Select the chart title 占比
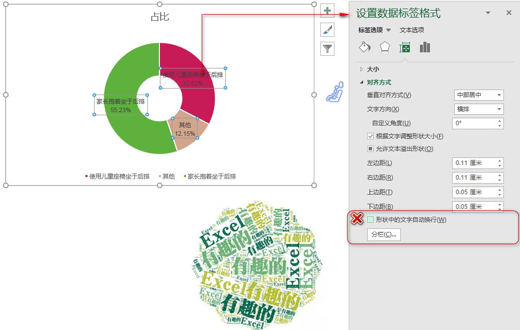This screenshot has height=330, width=520. [160, 17]
